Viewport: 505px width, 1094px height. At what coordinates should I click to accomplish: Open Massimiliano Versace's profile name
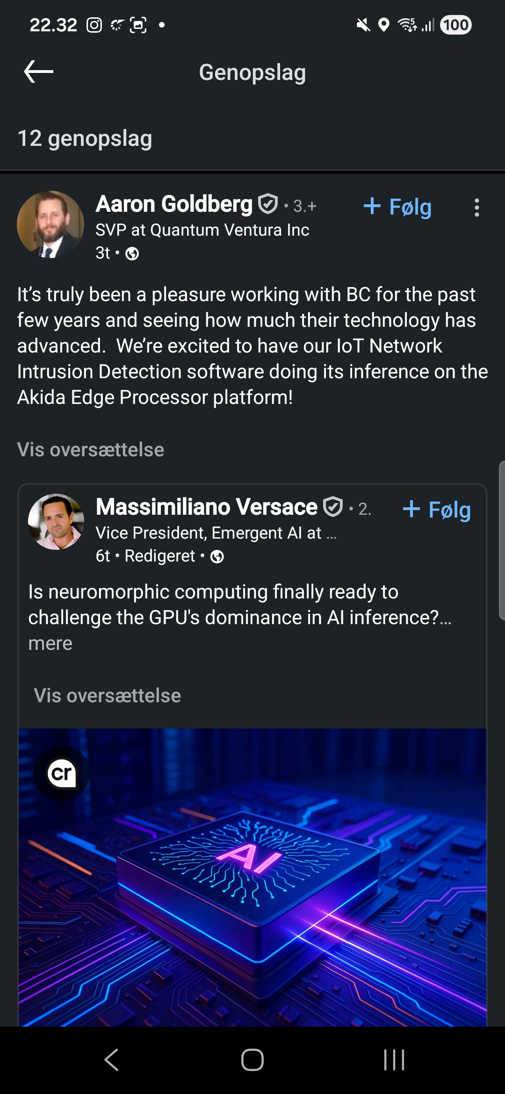tap(207, 507)
